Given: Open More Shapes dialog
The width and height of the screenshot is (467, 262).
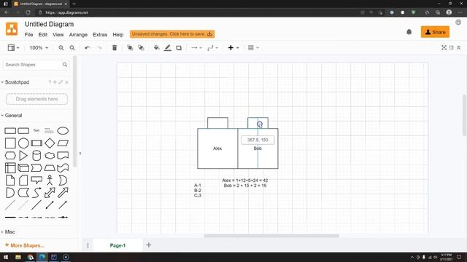Looking at the screenshot, I should click(x=25, y=246).
